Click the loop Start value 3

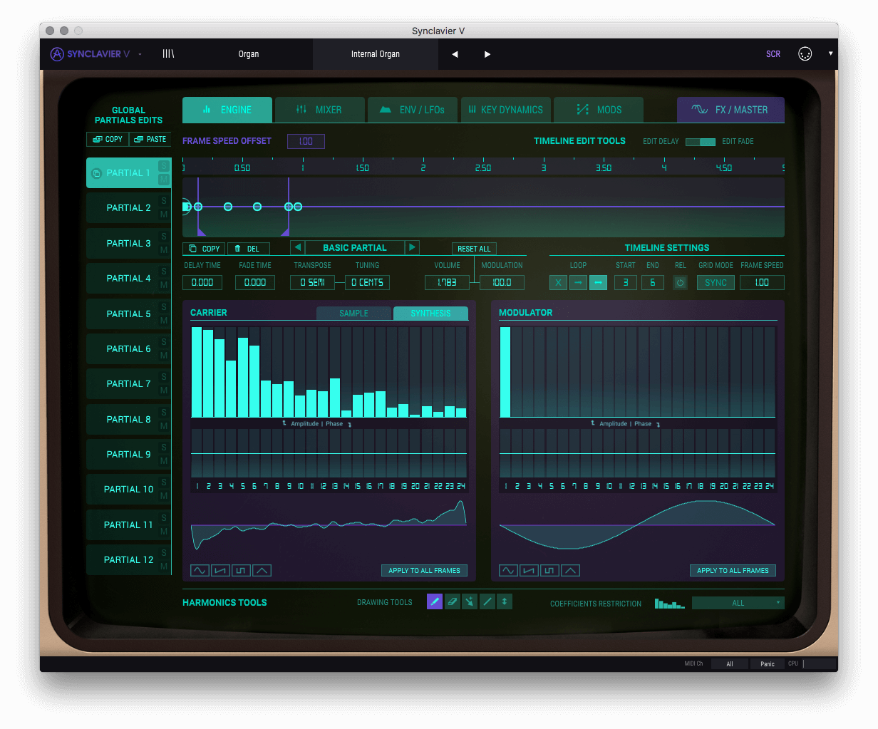pos(626,282)
